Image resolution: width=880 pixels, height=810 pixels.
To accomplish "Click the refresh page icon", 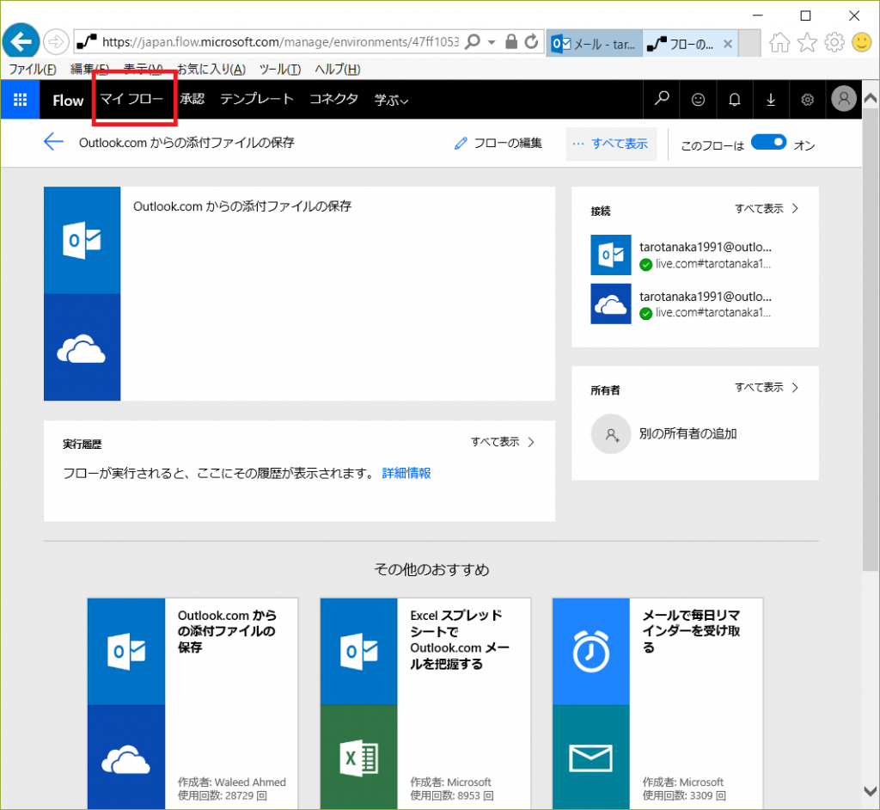I will coord(531,41).
